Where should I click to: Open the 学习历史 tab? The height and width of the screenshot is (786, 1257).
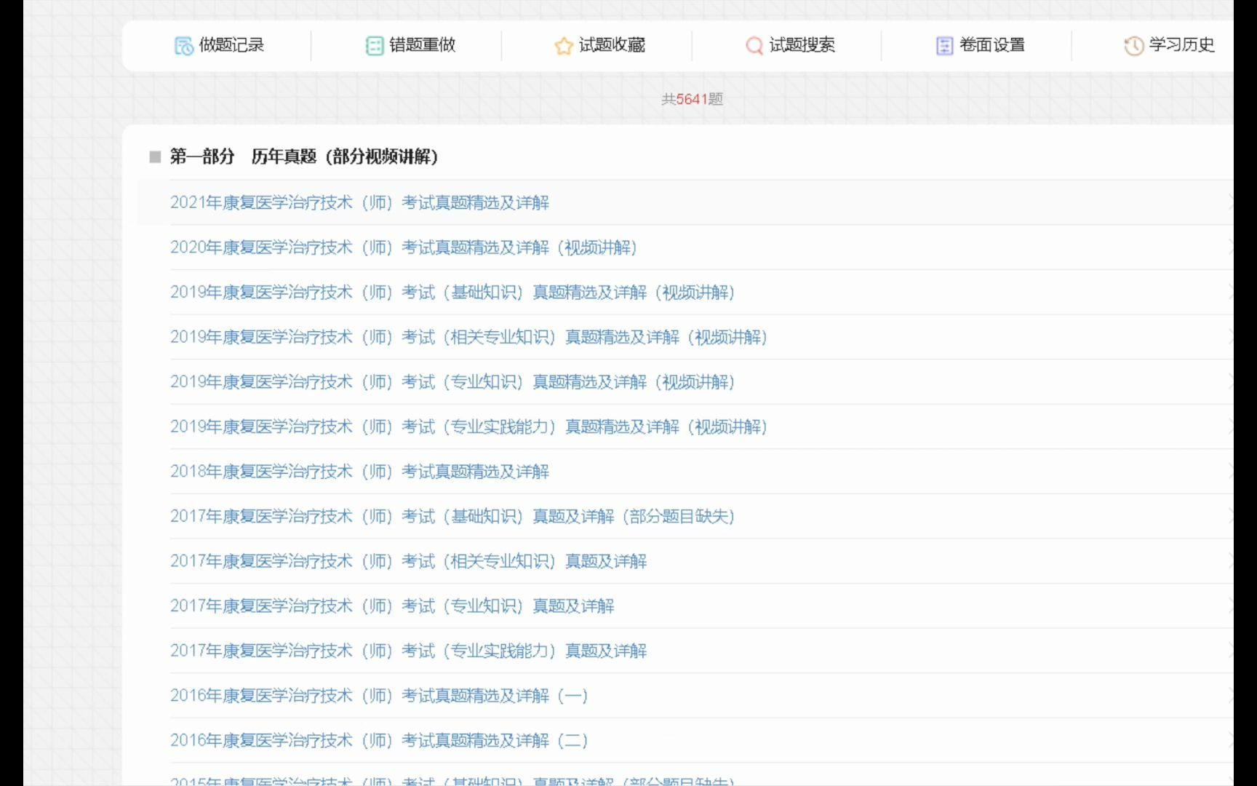1170,45
